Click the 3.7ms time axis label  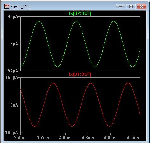pos(43,138)
